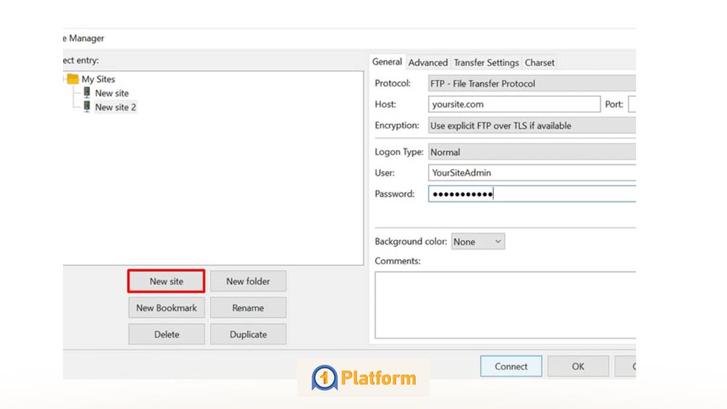727x409 pixels.
Task: Rename the selected site
Action: [x=248, y=307]
